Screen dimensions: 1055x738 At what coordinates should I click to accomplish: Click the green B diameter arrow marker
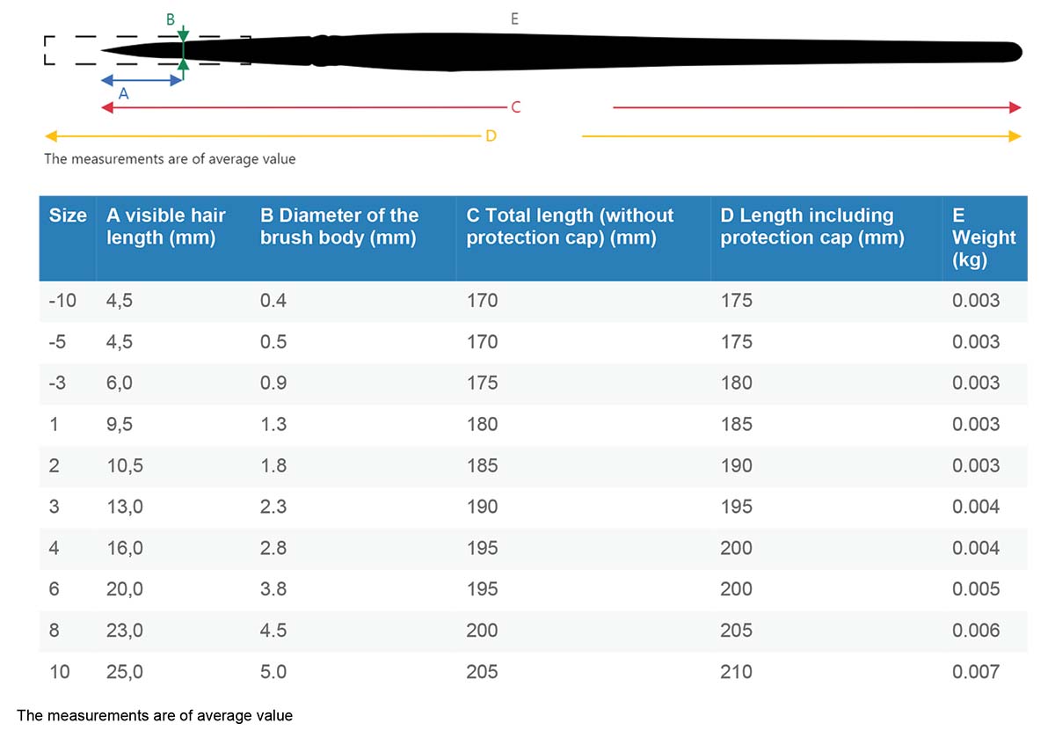point(182,49)
